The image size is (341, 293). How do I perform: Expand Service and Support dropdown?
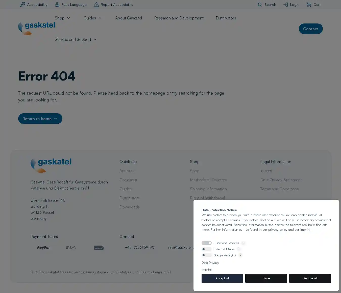76,40
